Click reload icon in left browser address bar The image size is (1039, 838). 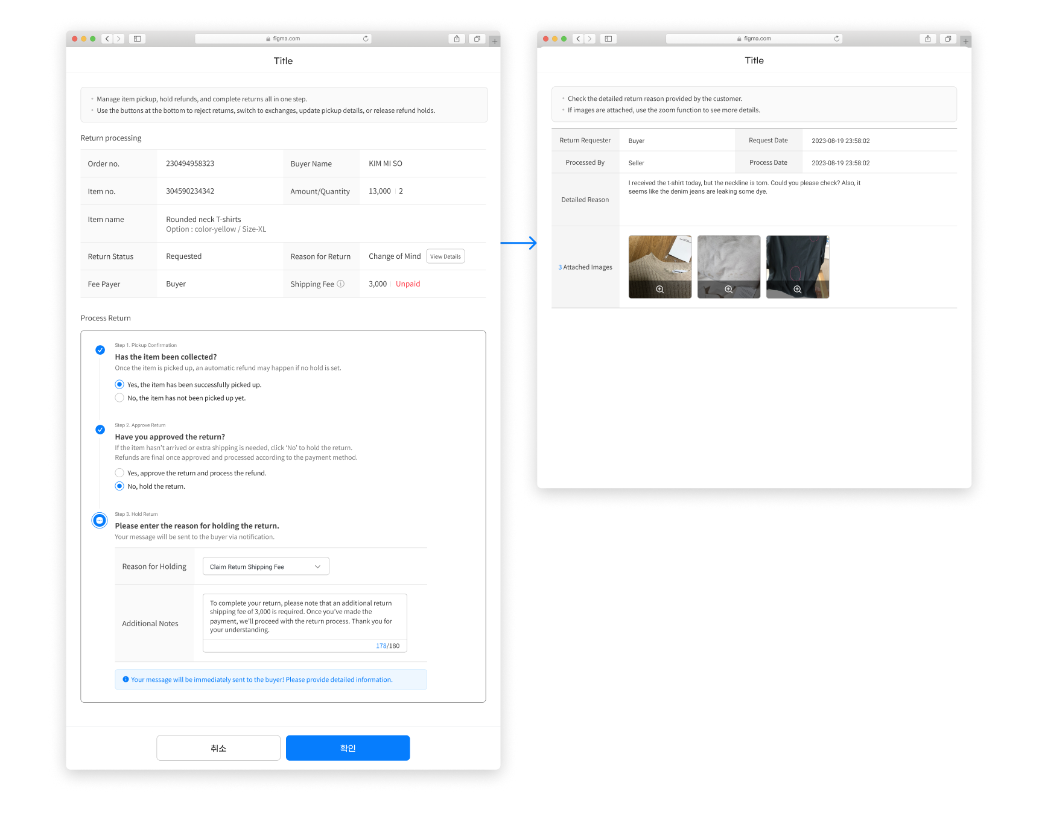(x=366, y=39)
